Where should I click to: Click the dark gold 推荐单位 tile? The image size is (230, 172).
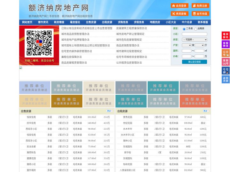[67, 101]
